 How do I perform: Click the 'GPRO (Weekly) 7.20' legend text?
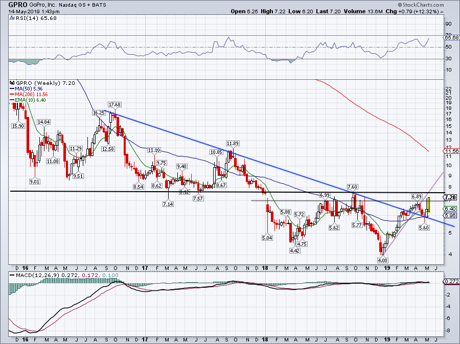point(45,83)
